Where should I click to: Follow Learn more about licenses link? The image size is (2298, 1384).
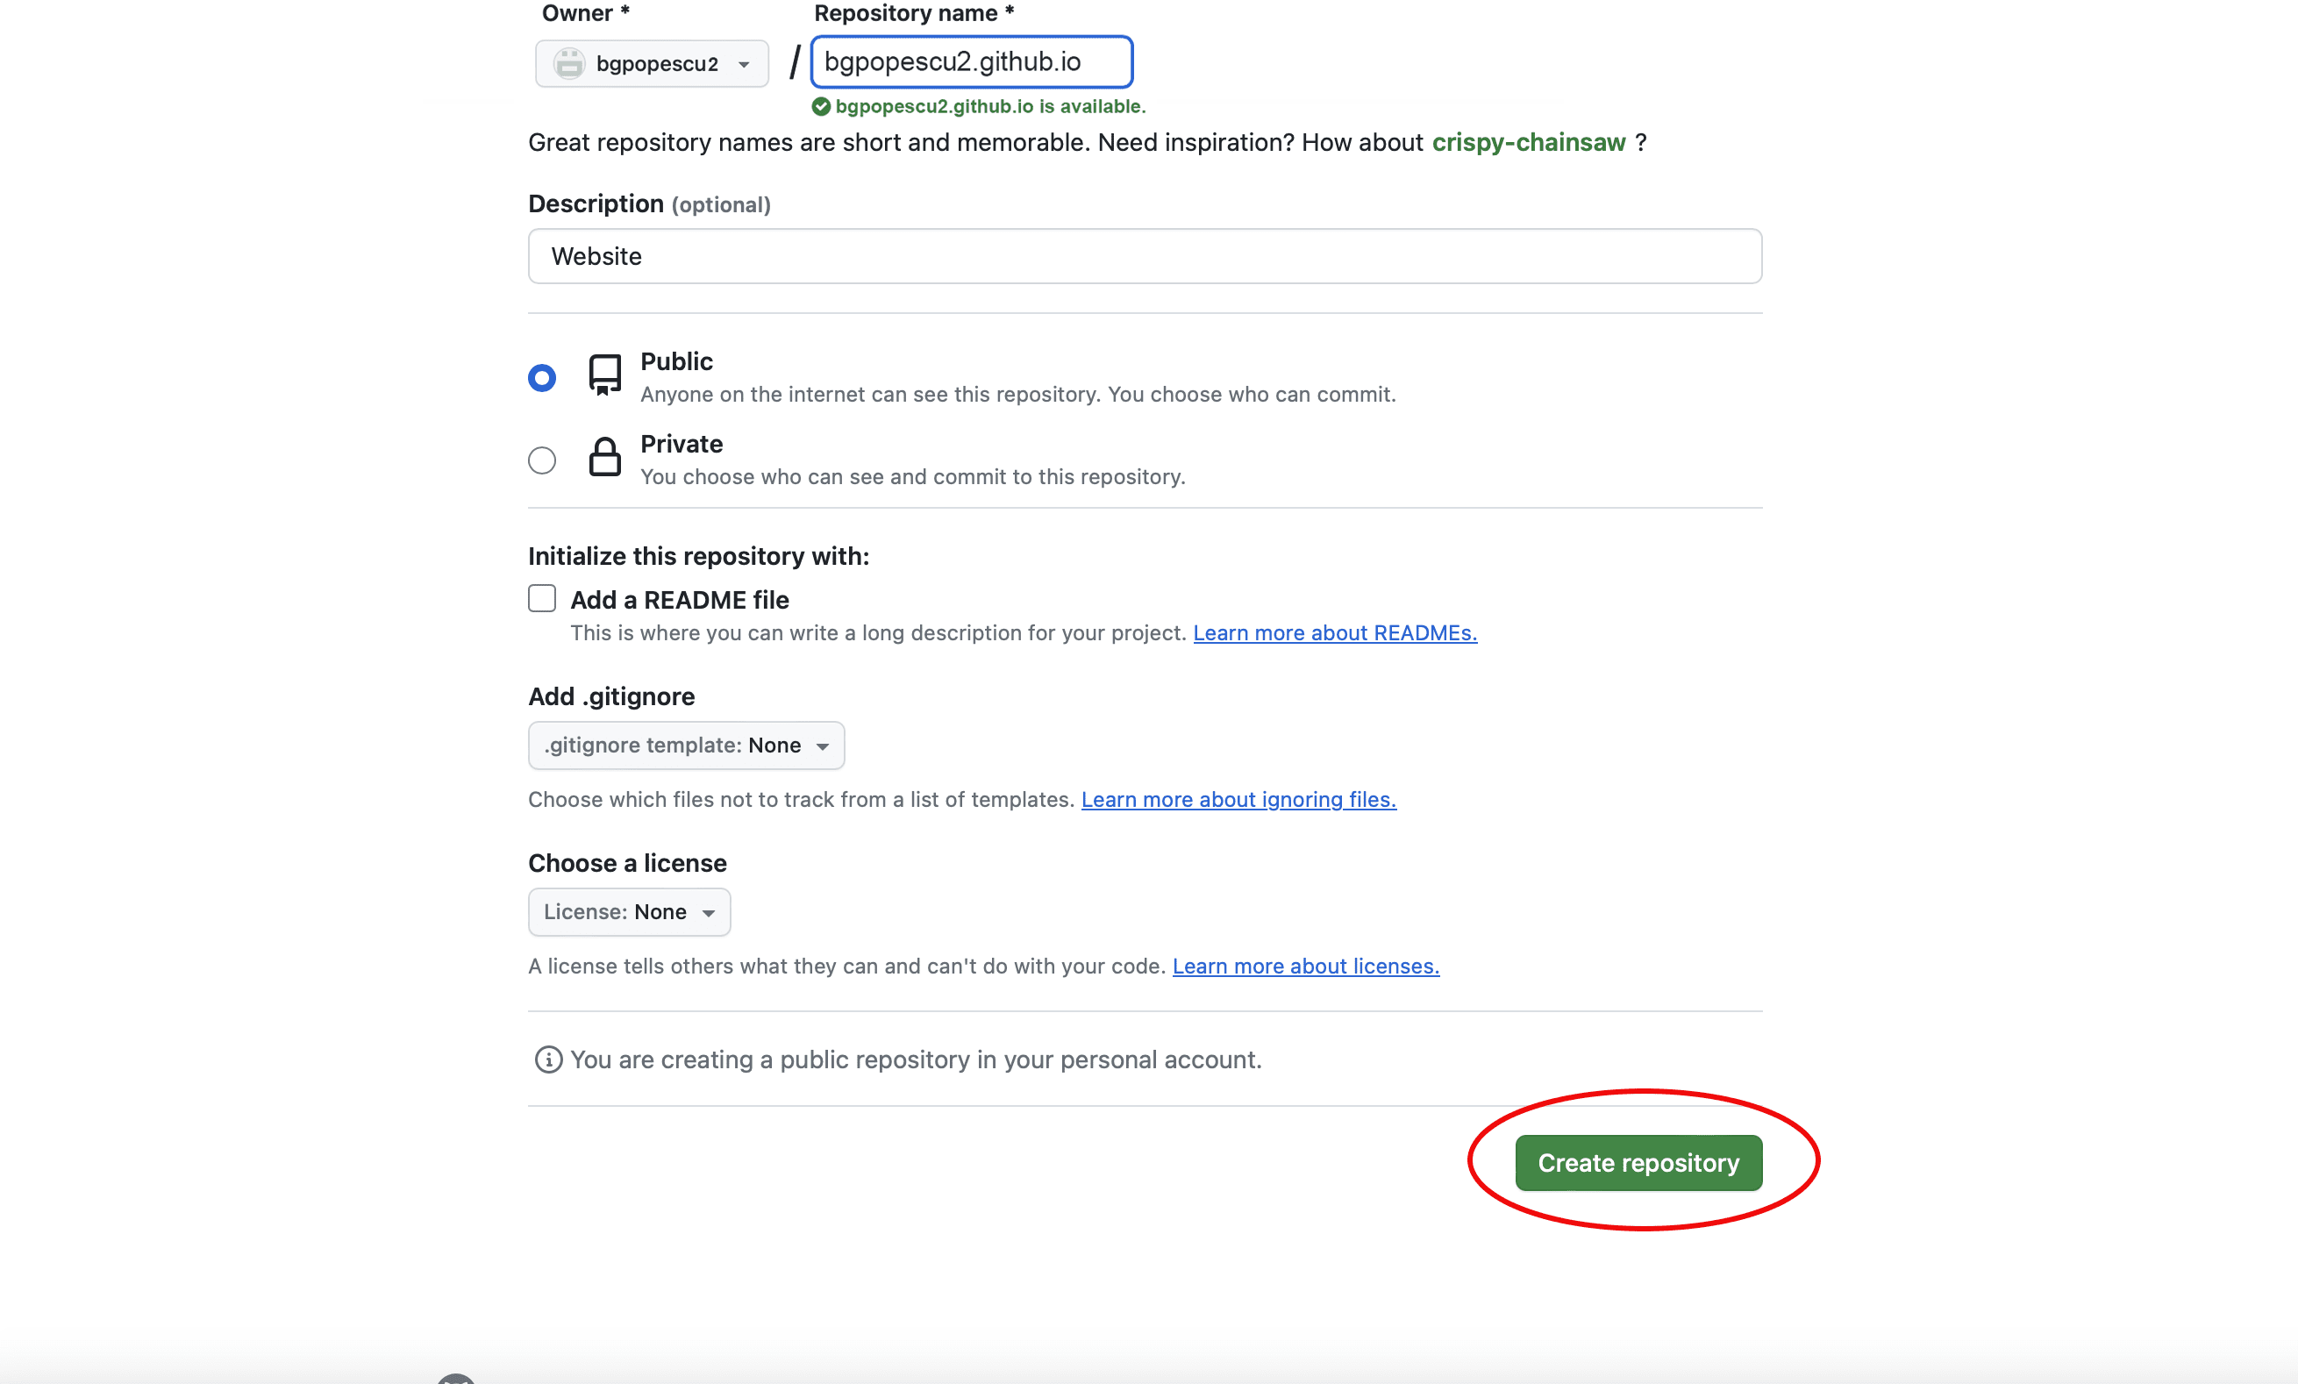(1306, 967)
